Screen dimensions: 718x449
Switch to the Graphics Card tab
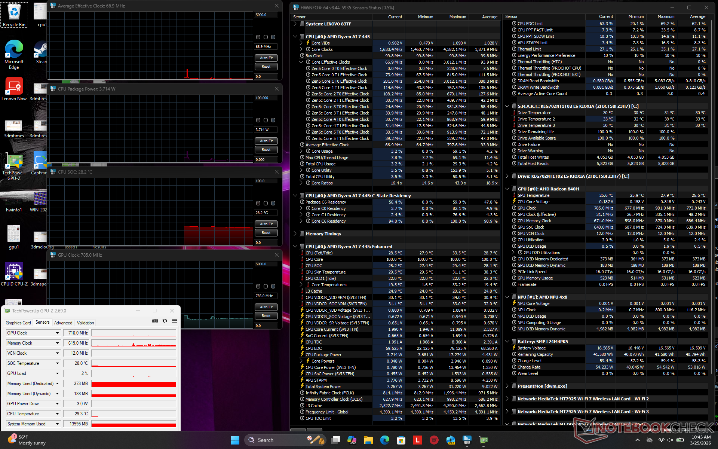18,323
